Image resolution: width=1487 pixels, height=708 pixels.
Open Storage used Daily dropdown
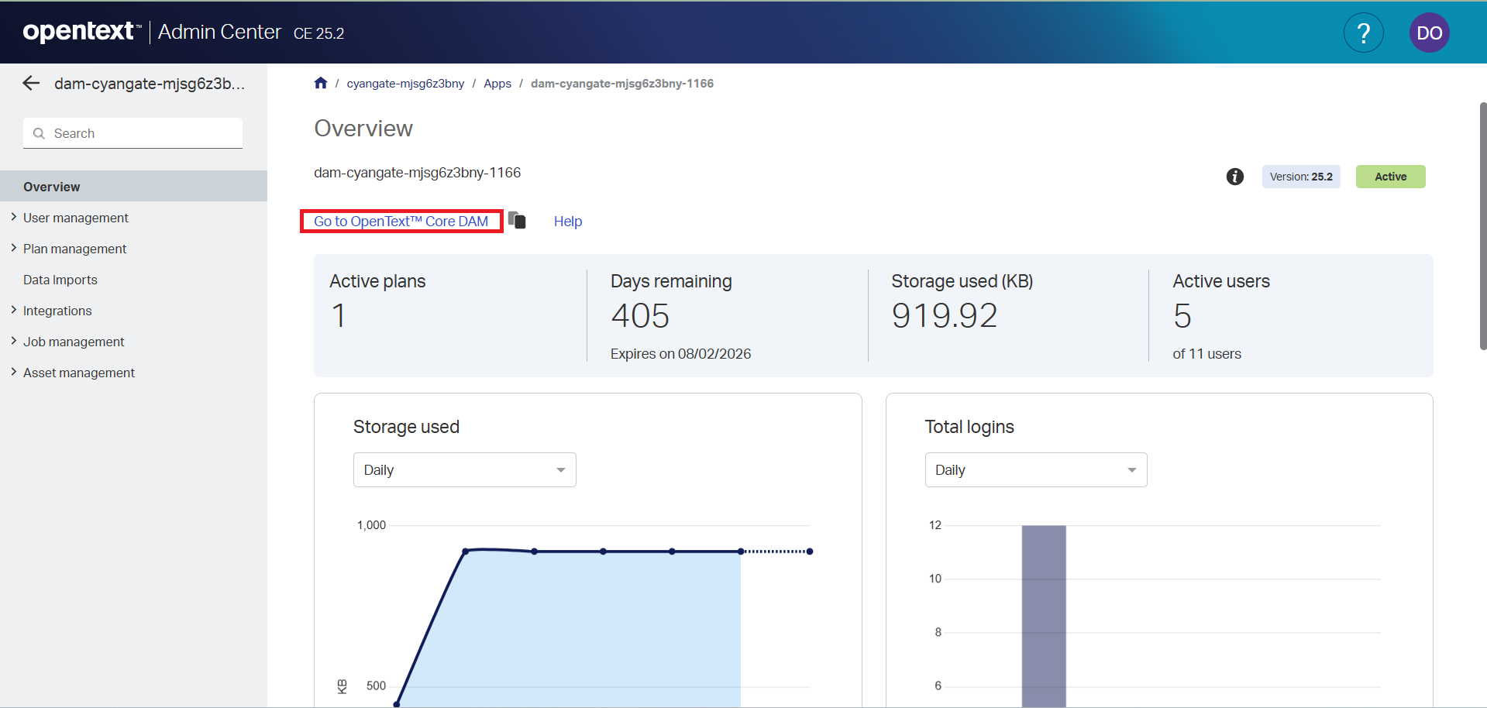coord(464,470)
